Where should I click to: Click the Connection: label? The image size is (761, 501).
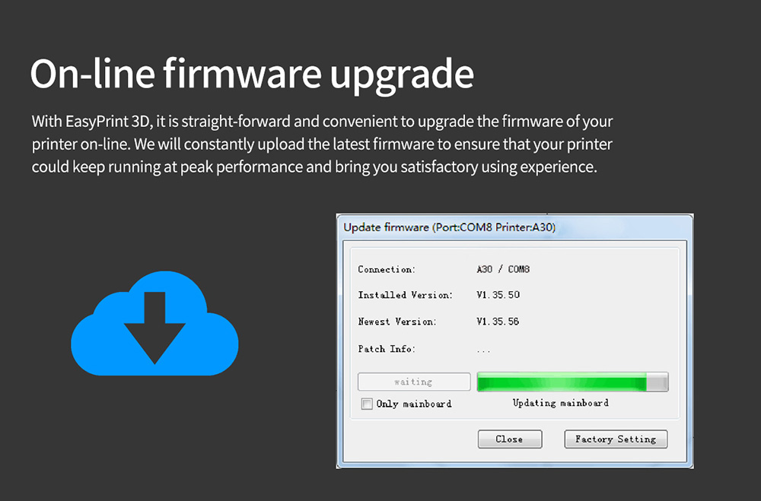387,269
